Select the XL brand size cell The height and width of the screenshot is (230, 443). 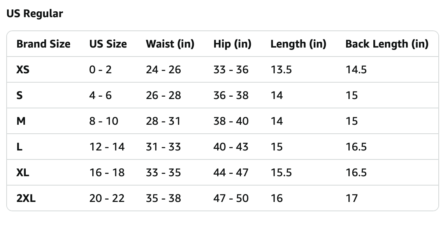click(x=23, y=173)
